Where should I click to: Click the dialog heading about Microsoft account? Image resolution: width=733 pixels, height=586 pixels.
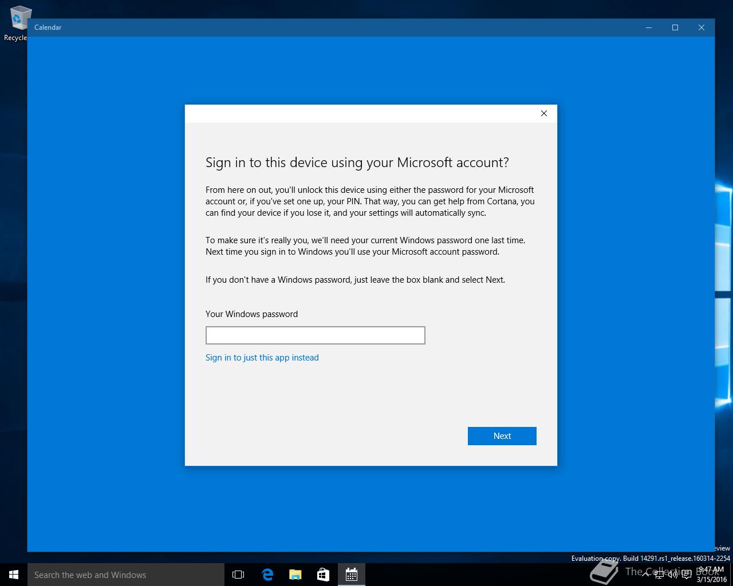(x=357, y=163)
